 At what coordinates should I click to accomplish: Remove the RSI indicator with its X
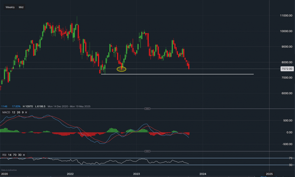click(x=24, y=155)
